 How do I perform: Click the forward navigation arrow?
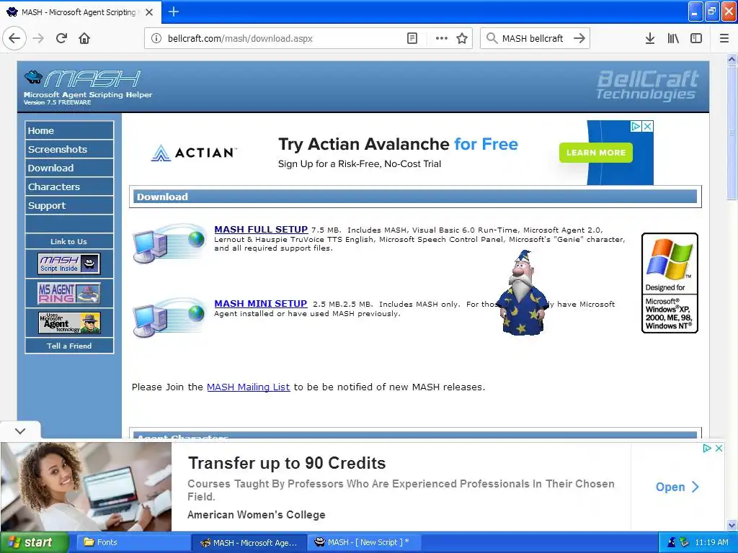38,38
